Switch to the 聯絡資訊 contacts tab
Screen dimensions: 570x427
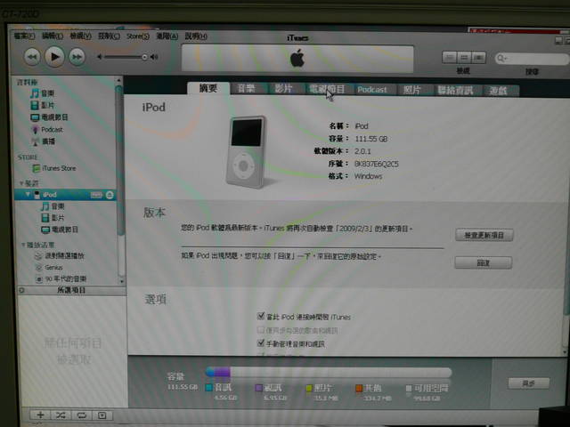[455, 91]
